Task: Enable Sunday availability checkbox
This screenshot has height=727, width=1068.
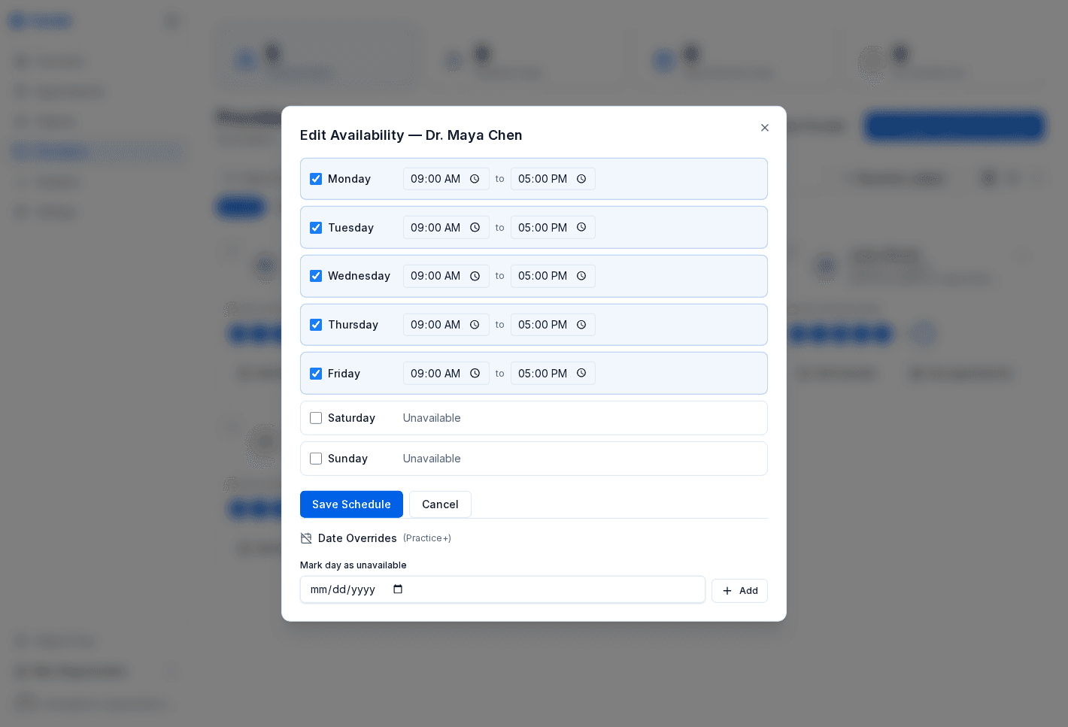Action: 316,459
